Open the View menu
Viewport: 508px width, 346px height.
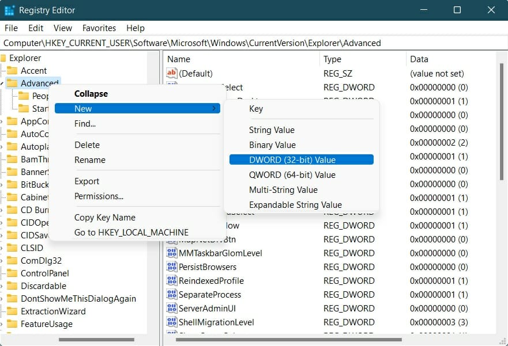tap(63, 28)
